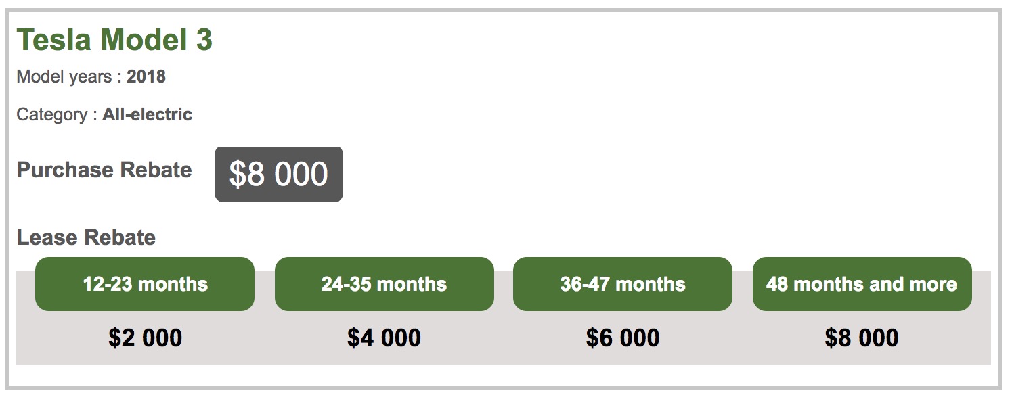Select the 12-23 months lease tab
1010x395 pixels.
click(145, 284)
